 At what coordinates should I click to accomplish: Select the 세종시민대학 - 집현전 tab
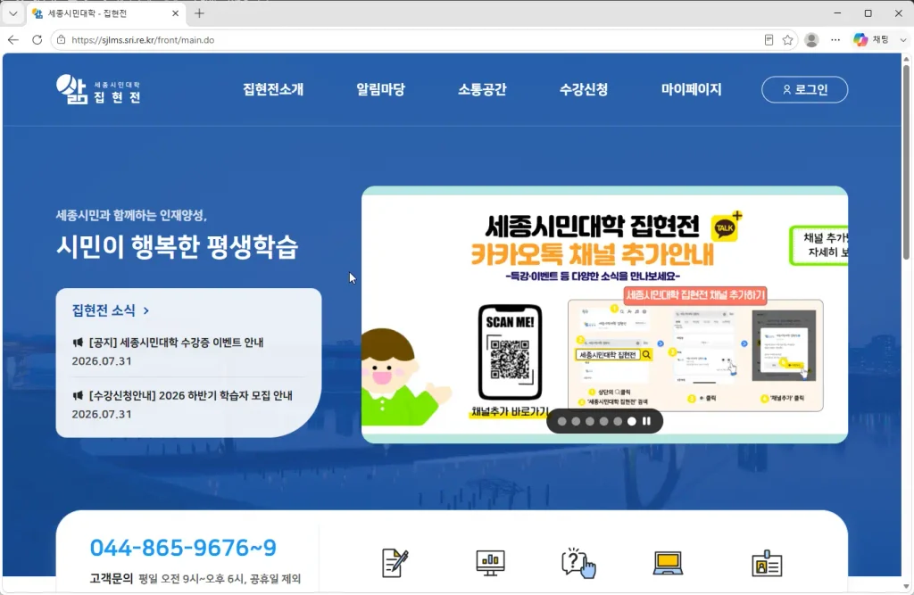coord(105,13)
